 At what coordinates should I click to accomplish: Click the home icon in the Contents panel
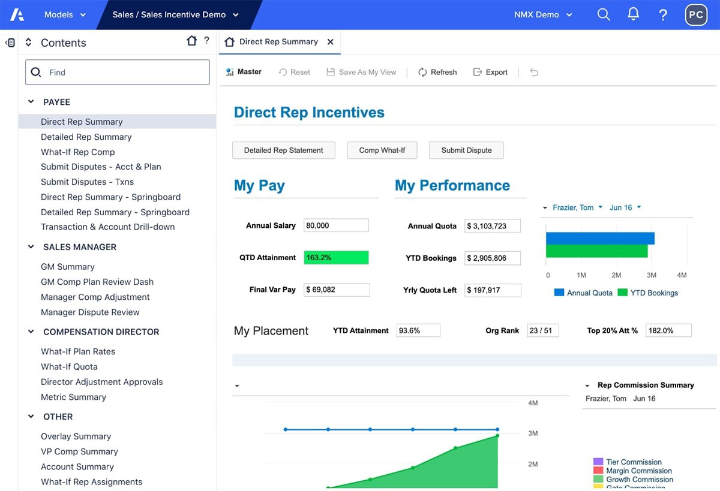(191, 41)
